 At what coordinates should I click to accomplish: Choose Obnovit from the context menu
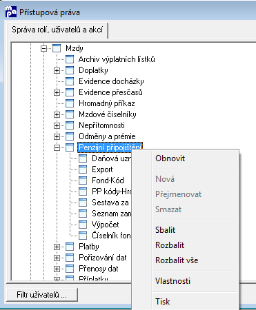[x=185, y=158]
